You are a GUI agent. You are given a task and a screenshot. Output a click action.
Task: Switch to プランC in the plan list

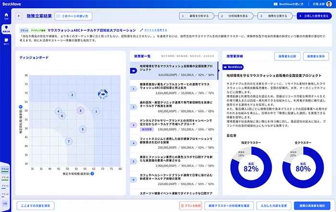pyautogui.click(x=6, y=186)
